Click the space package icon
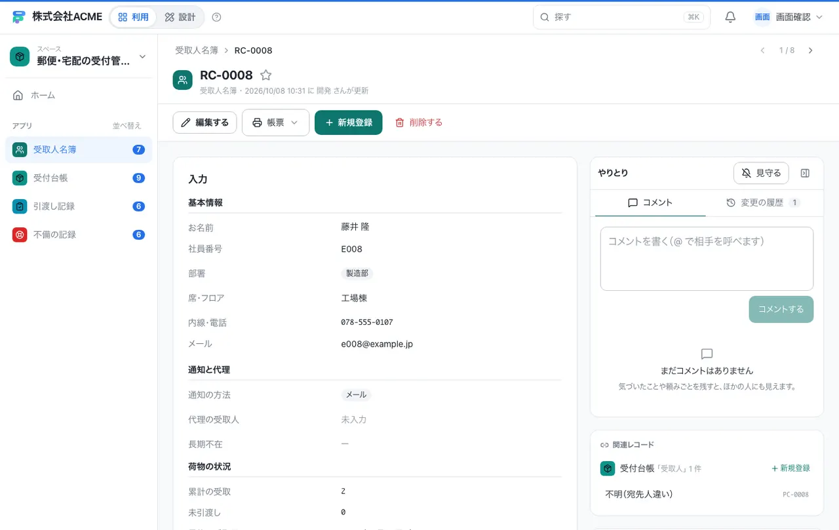Image resolution: width=839 pixels, height=530 pixels. pos(20,57)
